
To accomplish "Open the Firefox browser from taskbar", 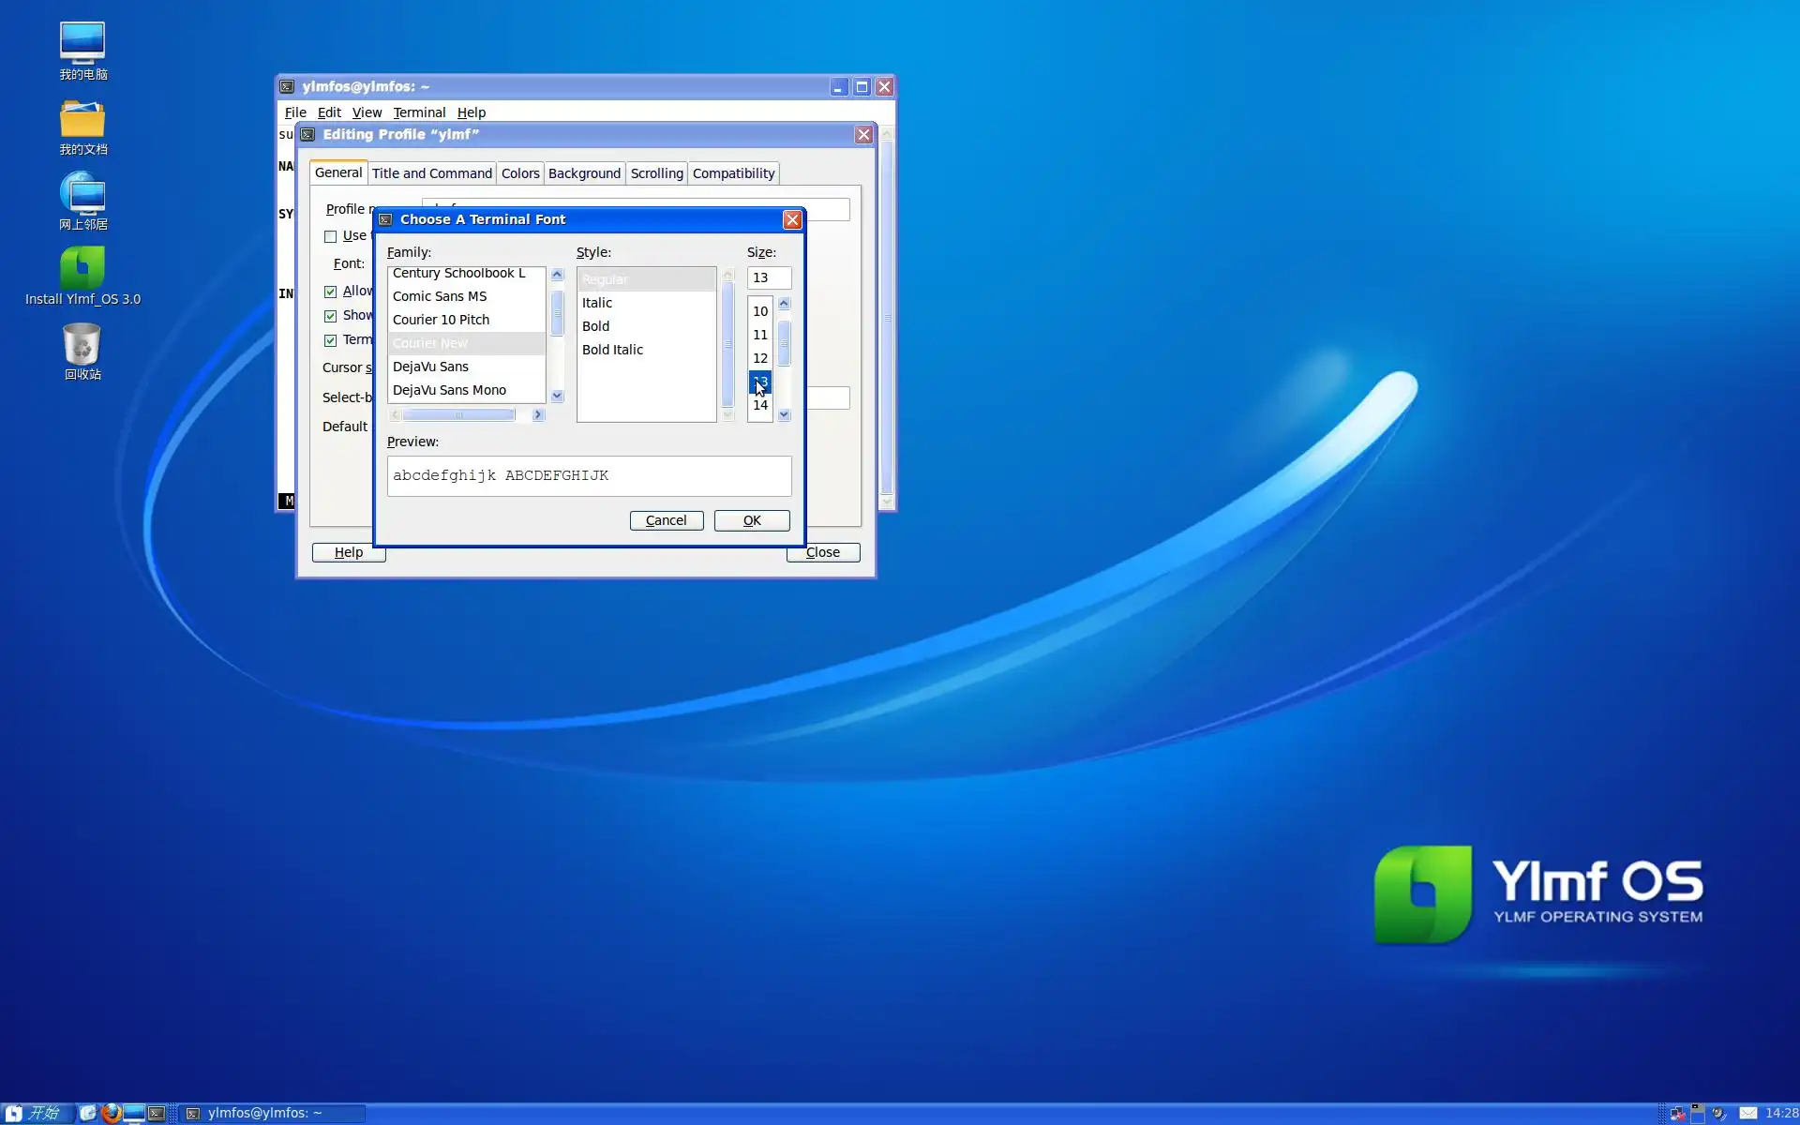I will coord(112,1113).
